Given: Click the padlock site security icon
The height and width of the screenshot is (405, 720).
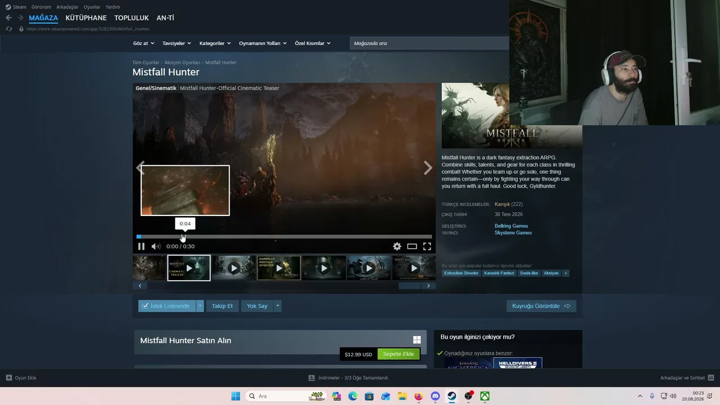Looking at the screenshot, I should click(21, 29).
